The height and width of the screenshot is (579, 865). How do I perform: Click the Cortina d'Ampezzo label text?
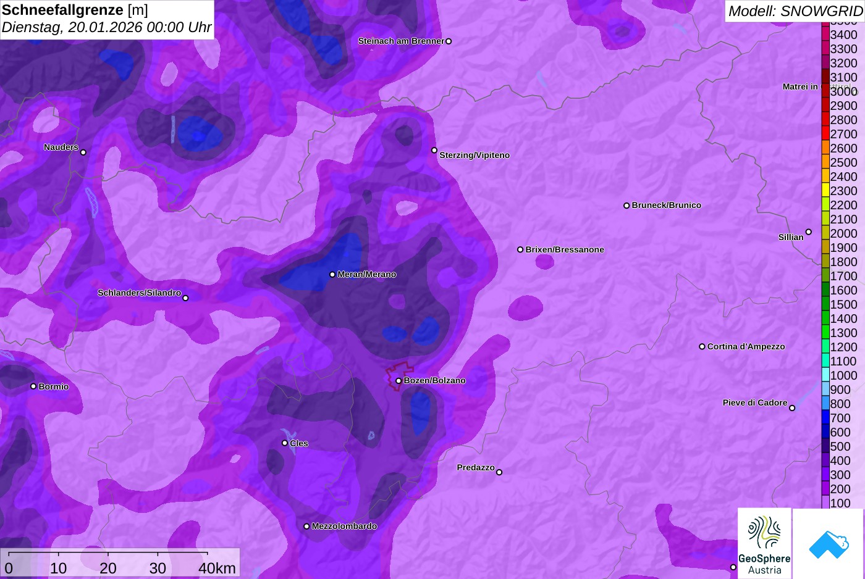pyautogui.click(x=746, y=347)
